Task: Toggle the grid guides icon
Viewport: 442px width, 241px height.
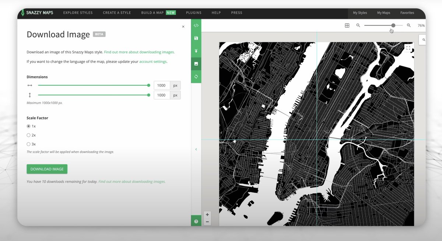Action: tap(347, 25)
